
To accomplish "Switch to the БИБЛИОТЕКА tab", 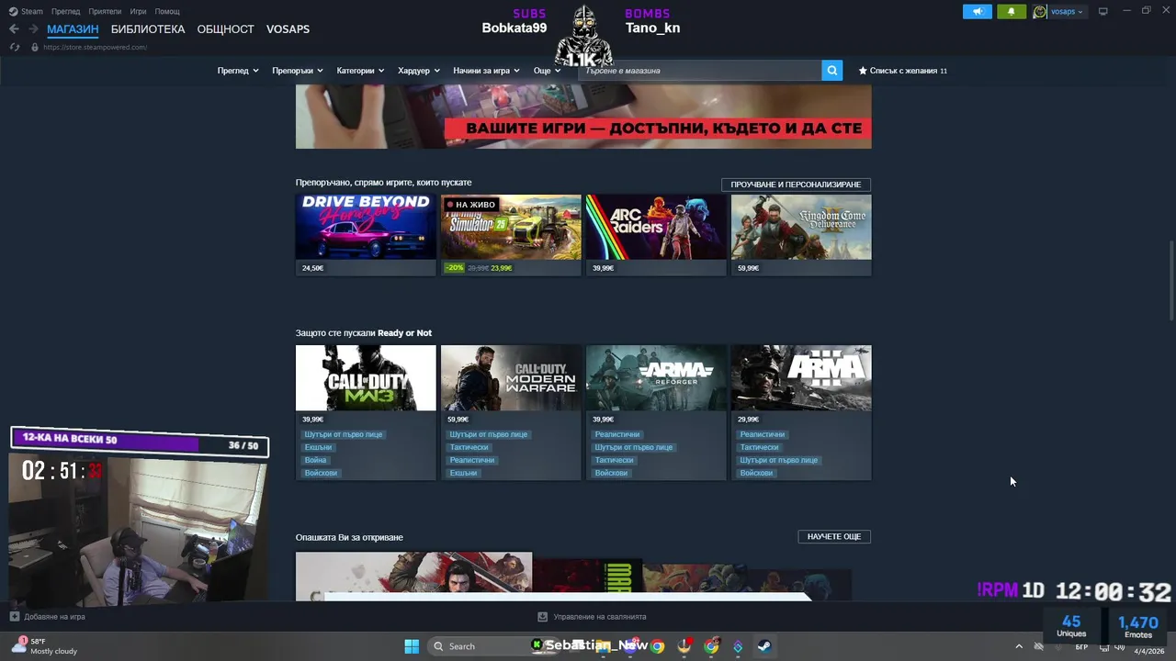I will pos(148,29).
